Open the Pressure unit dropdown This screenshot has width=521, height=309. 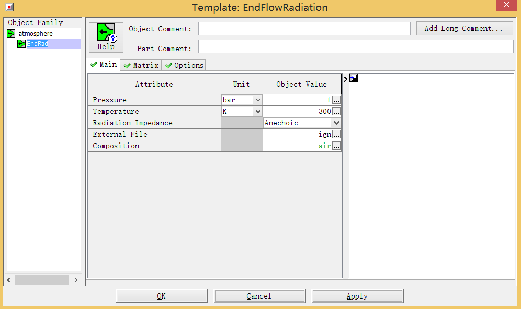pos(257,100)
